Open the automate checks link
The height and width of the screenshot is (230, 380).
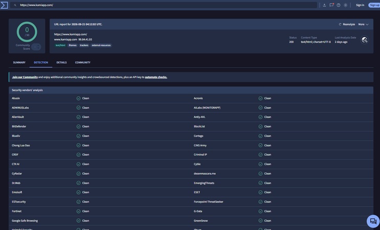(156, 77)
